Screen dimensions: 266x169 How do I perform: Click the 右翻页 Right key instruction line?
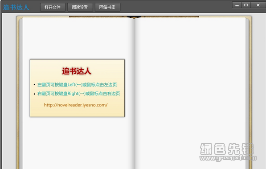tap(78, 94)
